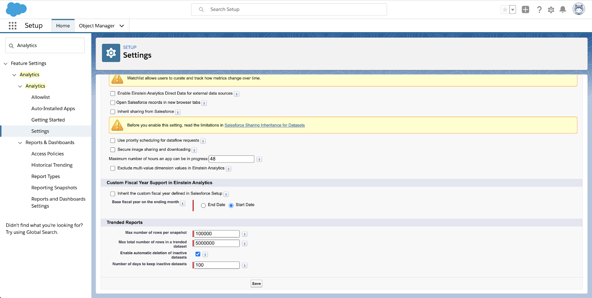The image size is (592, 298).
Task: Click info icon beside Inherit sharing from Salesforce
Action: point(178,112)
